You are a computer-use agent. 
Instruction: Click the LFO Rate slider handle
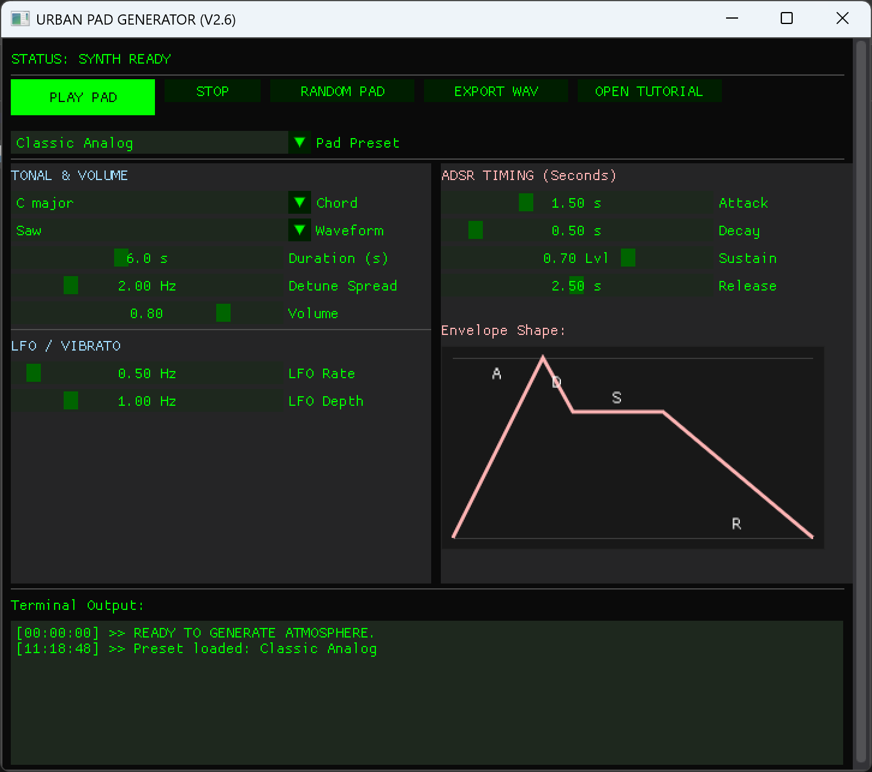pyautogui.click(x=33, y=373)
